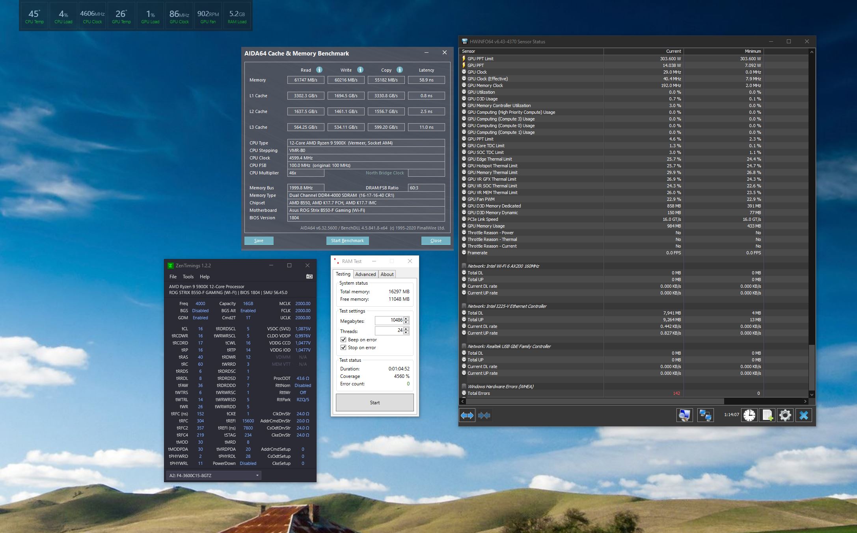Increase Megabytes value with the up stepper
Screen dimensions: 857x533
click(406, 318)
